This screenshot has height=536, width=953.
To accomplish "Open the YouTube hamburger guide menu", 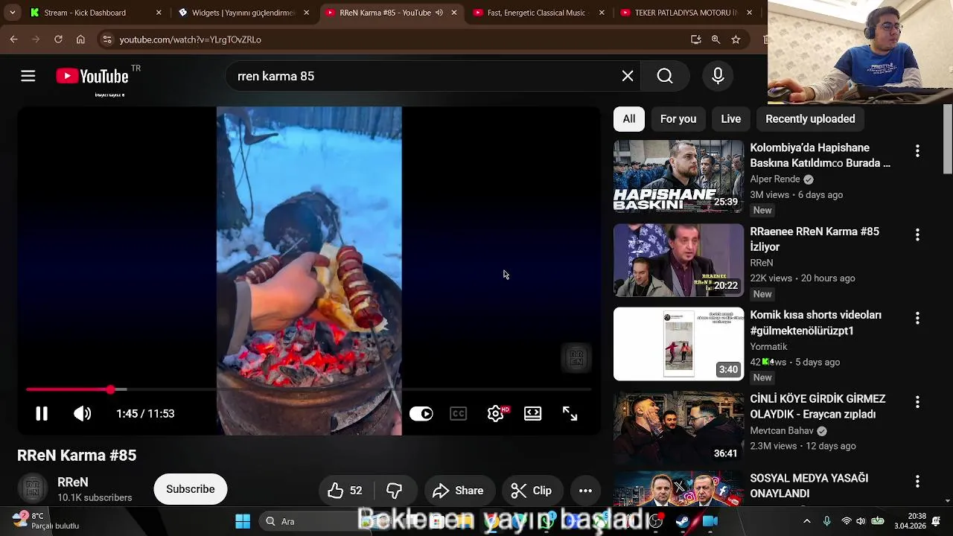I will (x=28, y=76).
